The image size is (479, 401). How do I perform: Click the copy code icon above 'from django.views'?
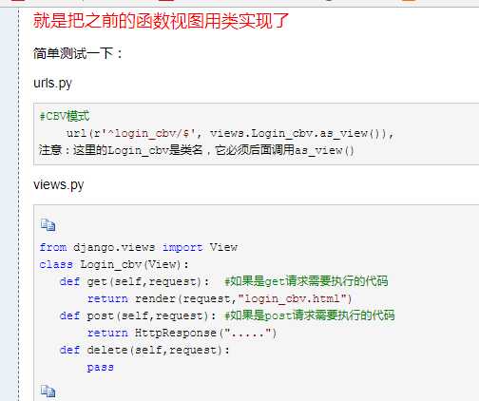[x=48, y=225]
